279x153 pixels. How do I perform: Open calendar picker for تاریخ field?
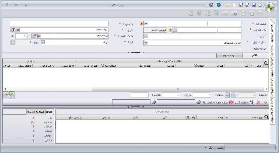[13, 30]
